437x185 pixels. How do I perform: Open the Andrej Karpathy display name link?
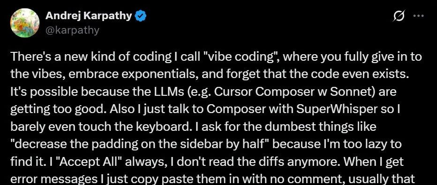pos(88,16)
